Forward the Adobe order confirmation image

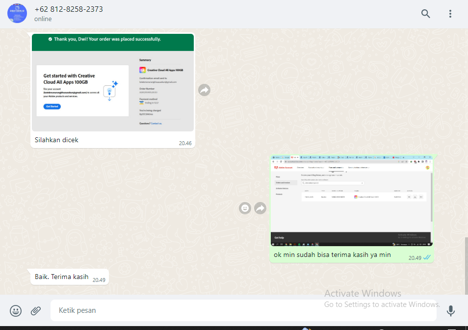(204, 90)
